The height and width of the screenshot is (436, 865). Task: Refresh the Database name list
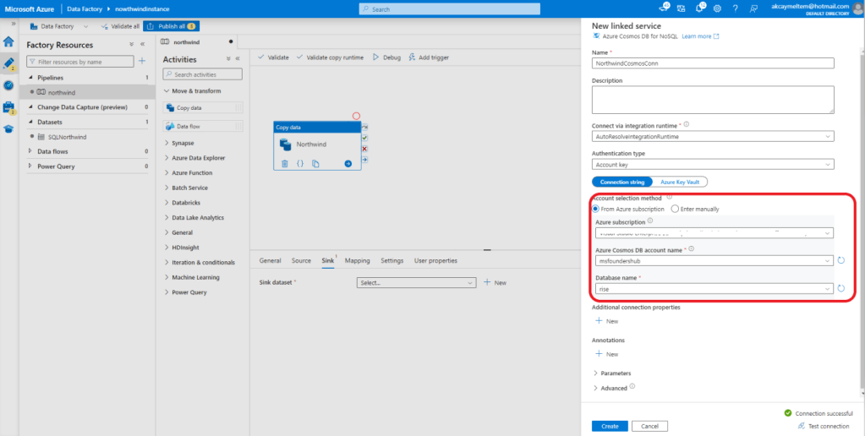841,288
